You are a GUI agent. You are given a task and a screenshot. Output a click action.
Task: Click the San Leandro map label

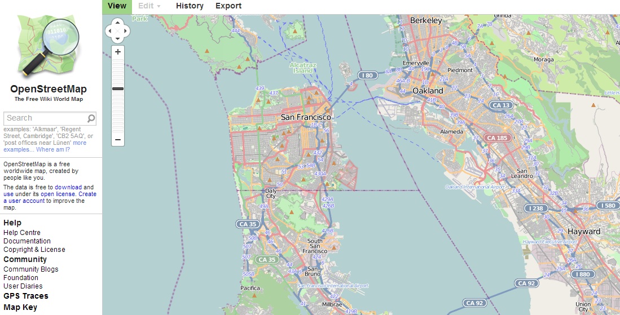(522, 174)
